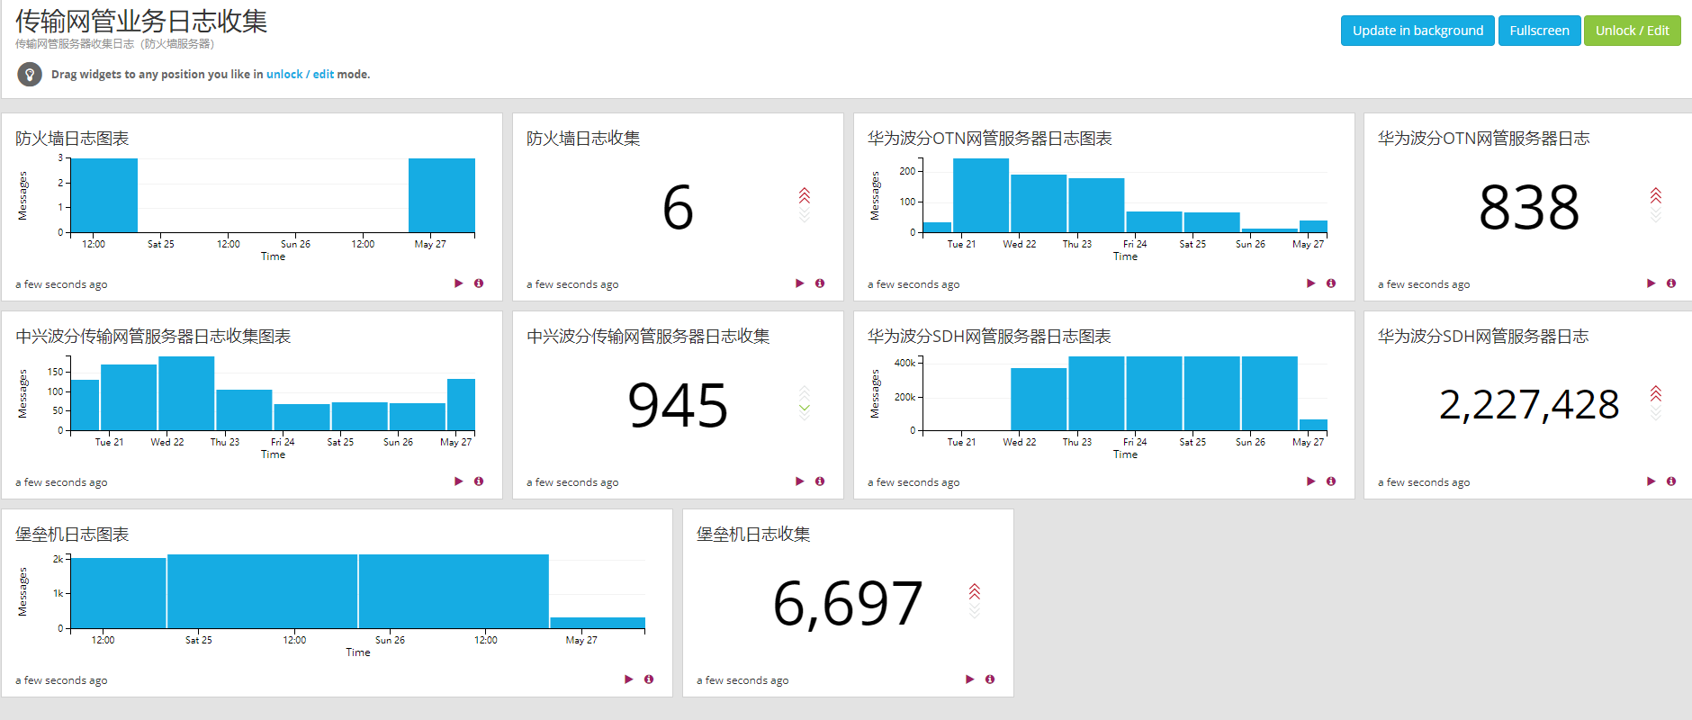Click the short May 27 bar in SDH chart

tap(1313, 425)
